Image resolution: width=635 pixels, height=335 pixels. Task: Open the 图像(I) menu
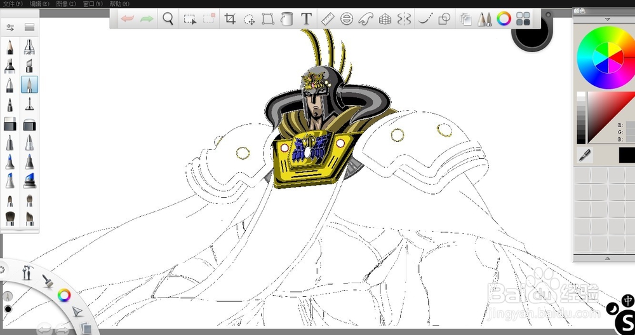click(x=66, y=4)
